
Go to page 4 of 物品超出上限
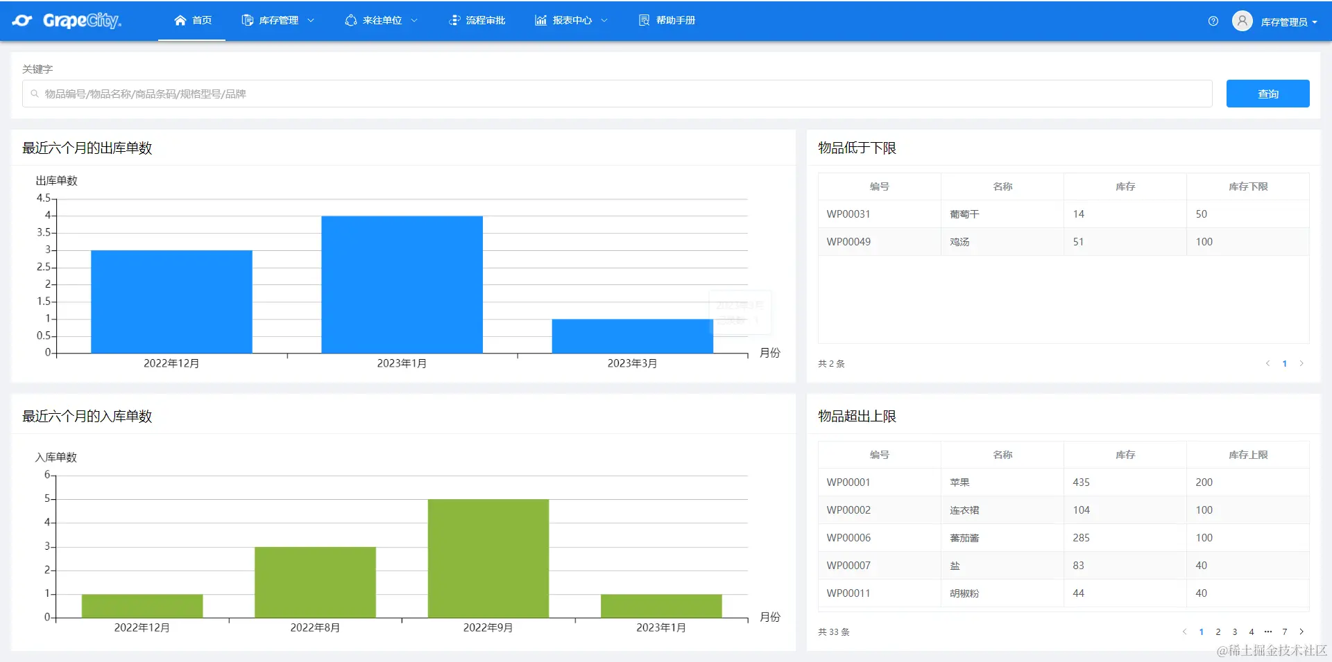pos(1252,631)
